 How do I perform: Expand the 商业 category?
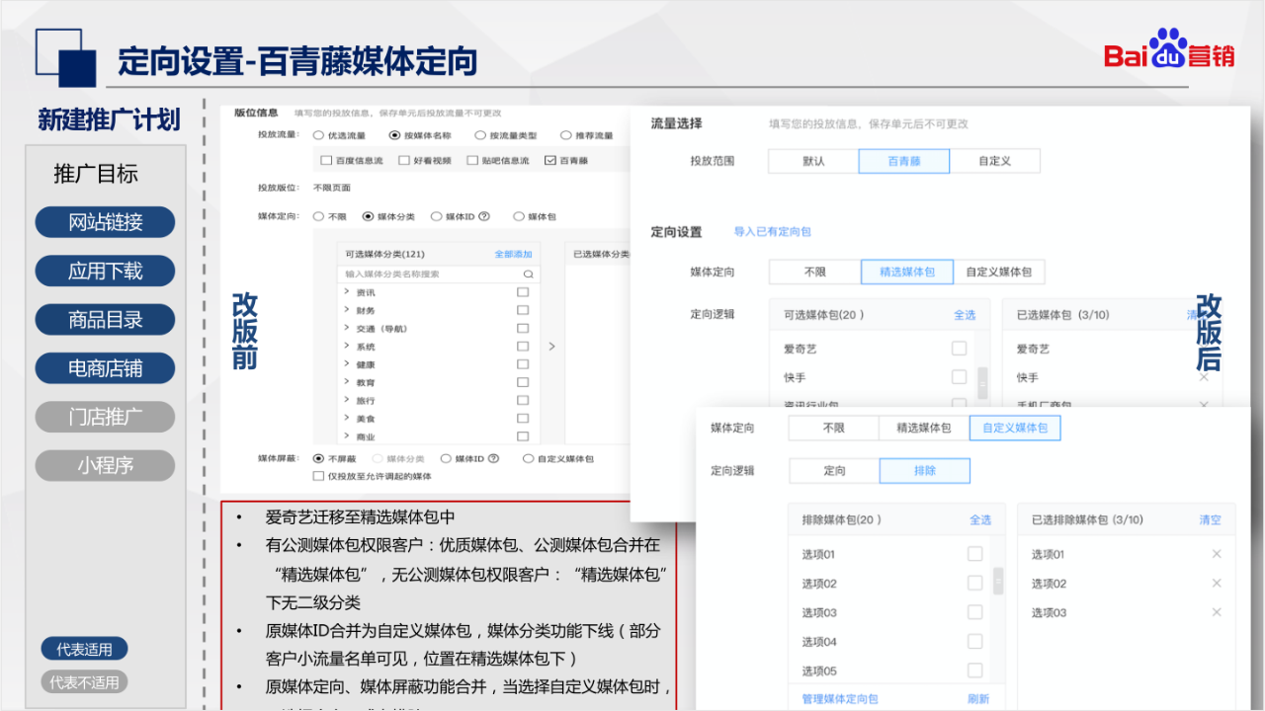[x=347, y=436]
